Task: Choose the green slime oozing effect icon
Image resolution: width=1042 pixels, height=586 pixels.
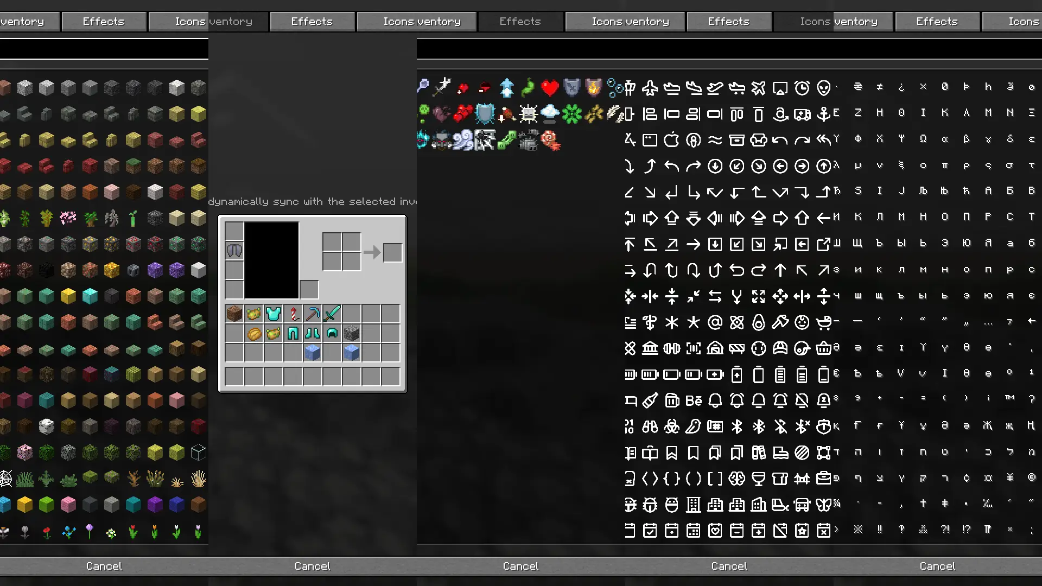Action: tap(506, 140)
